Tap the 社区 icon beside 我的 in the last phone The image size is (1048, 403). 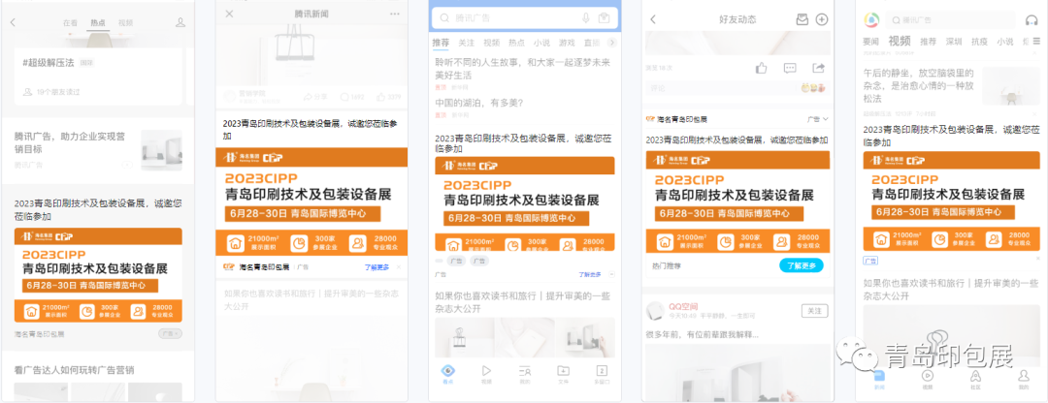coord(975,379)
